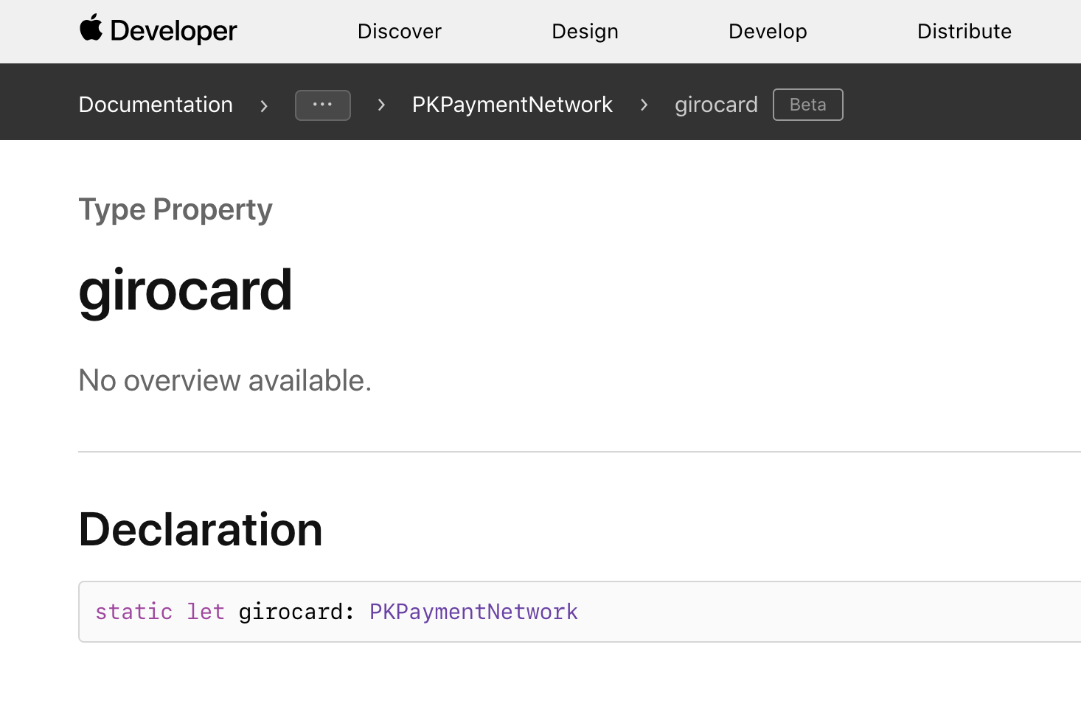Click the girocard breadcrumb item
Viewport: 1081px width, 709px height.
click(x=715, y=105)
